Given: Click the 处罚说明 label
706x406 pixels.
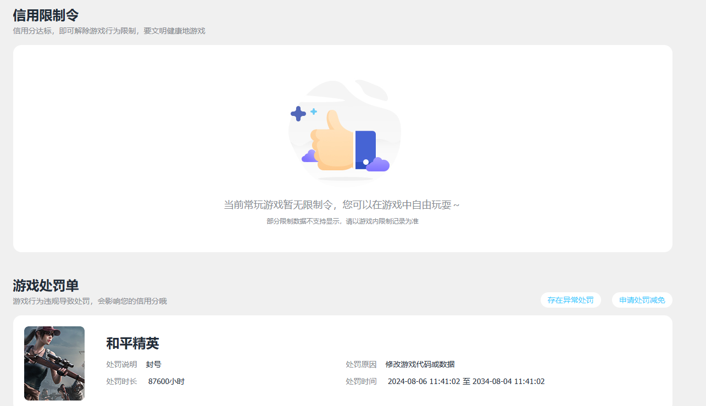Looking at the screenshot, I should click(x=121, y=364).
